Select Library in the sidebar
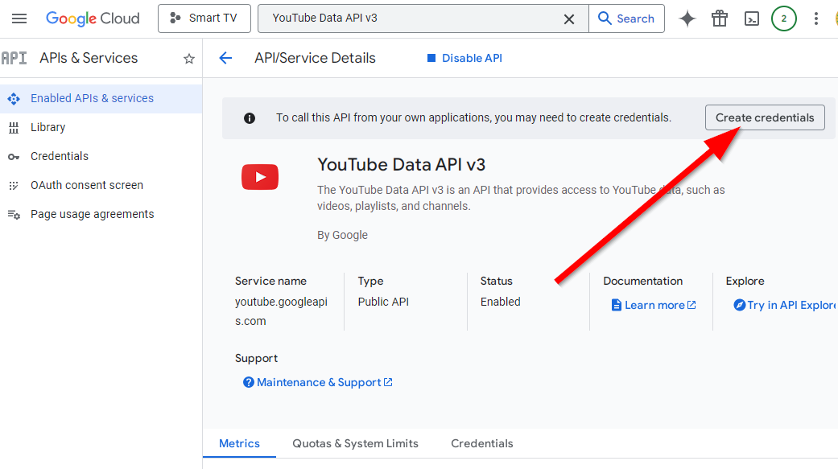838x469 pixels. pyautogui.click(x=47, y=127)
